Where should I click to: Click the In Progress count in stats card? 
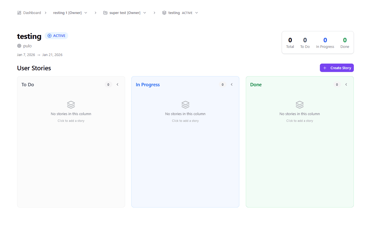tap(325, 40)
